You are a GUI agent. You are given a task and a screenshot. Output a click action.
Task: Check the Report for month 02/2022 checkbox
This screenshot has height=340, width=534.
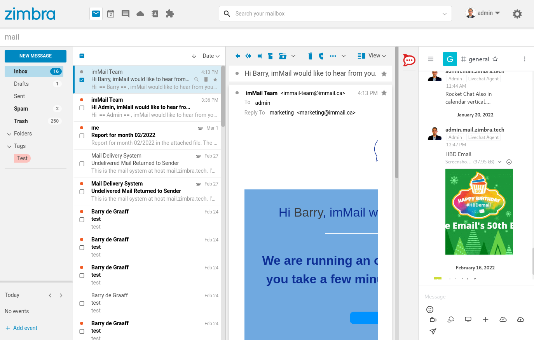pyautogui.click(x=82, y=136)
